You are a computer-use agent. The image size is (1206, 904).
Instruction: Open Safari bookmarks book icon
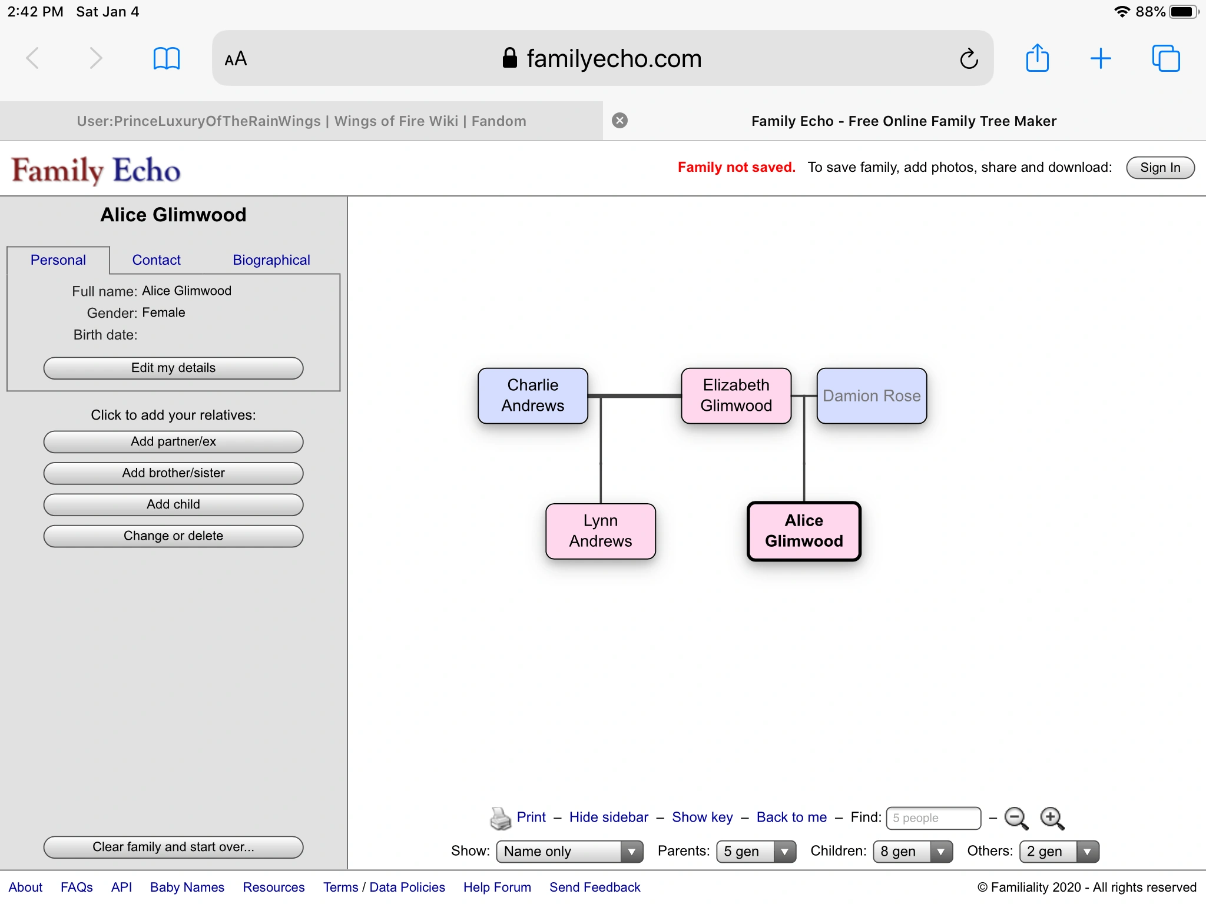pyautogui.click(x=166, y=59)
